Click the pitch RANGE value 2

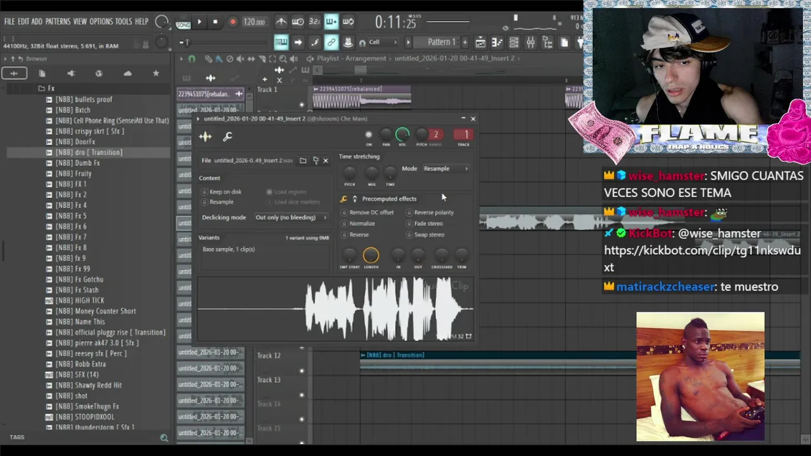436,134
